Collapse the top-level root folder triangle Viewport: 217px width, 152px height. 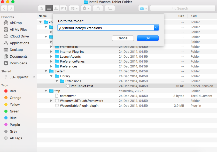pos(40,22)
